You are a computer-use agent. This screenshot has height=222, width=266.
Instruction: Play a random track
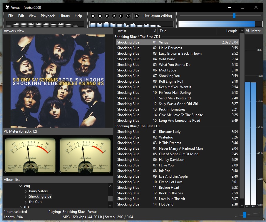tap(128, 16)
